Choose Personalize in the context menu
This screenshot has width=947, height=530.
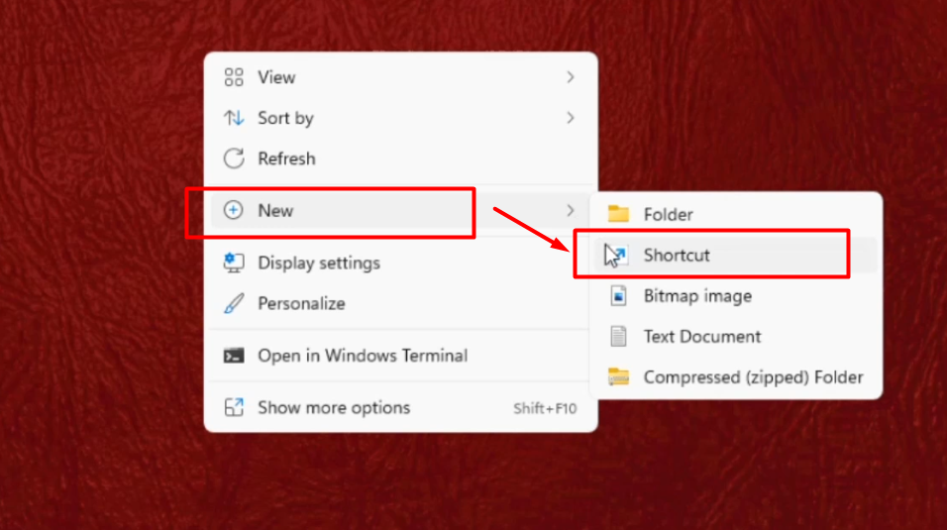[x=400, y=303]
